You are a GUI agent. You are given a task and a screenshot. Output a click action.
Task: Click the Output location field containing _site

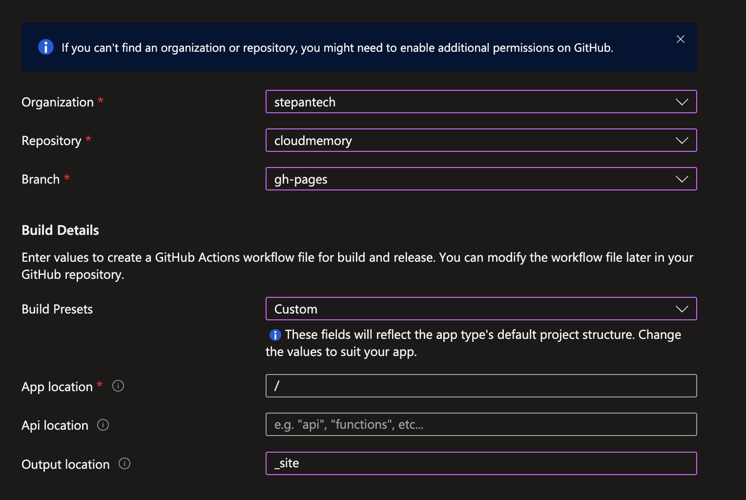(481, 464)
